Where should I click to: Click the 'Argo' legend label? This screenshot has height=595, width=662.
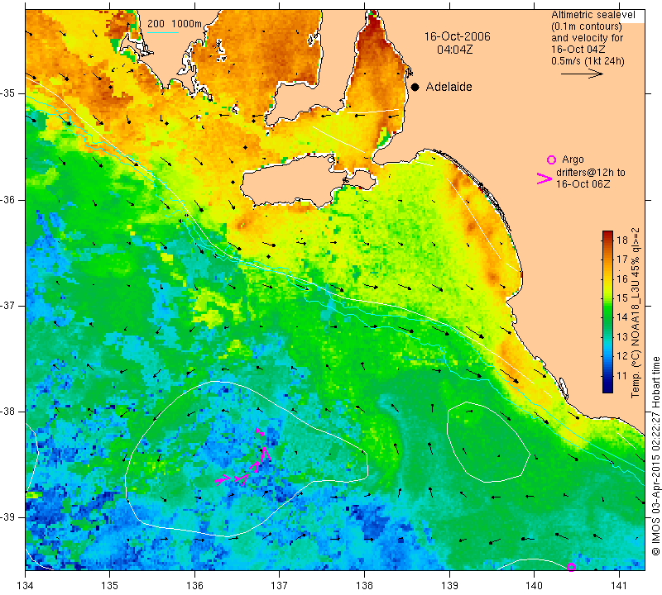tap(573, 159)
